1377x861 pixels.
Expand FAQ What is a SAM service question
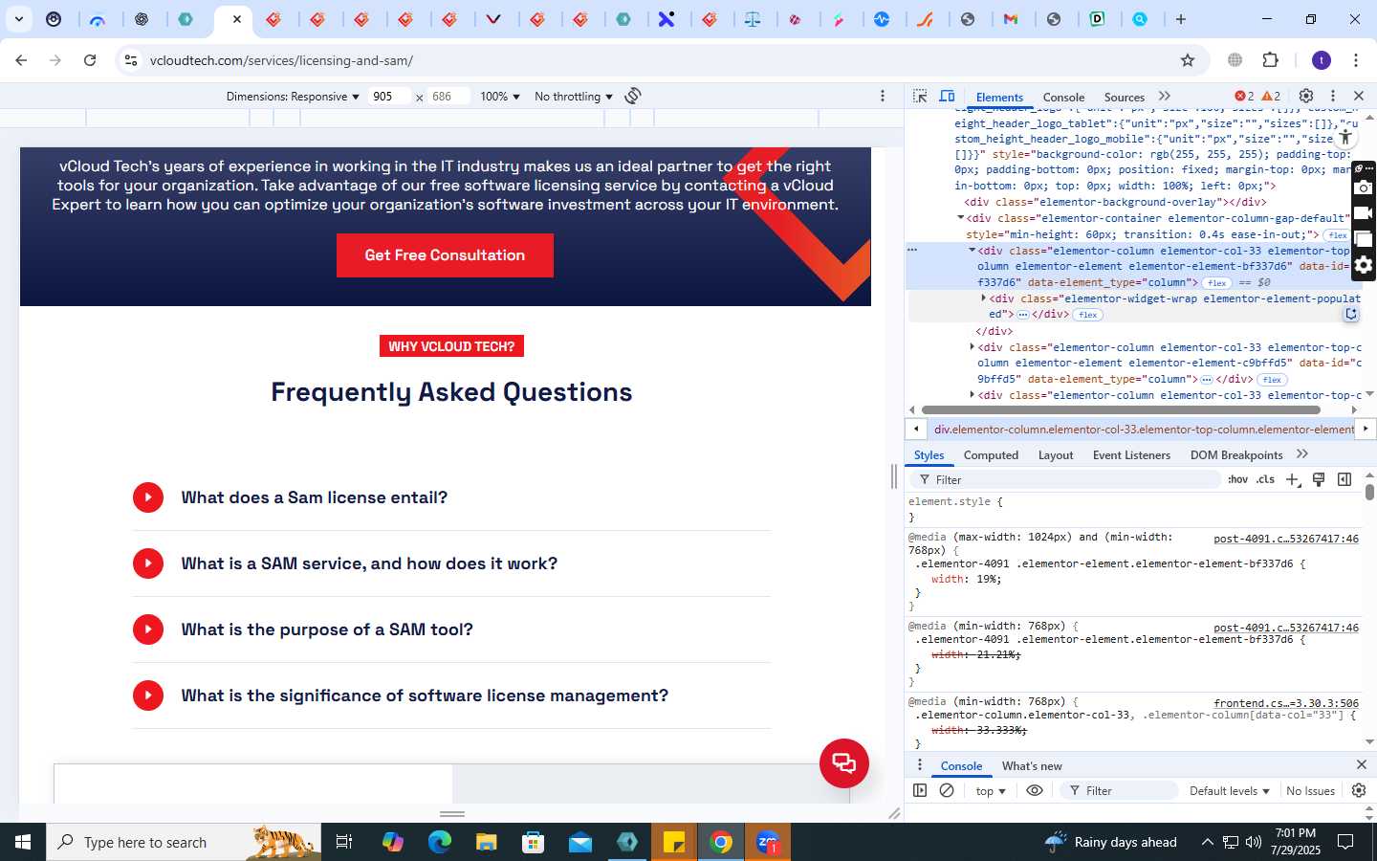451,563
